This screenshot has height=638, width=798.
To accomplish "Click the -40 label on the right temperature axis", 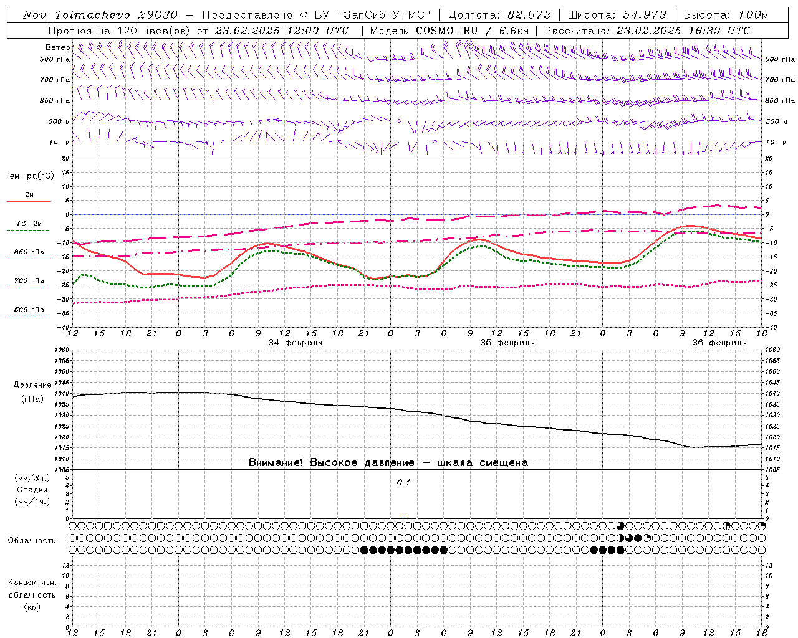I will click(x=771, y=327).
